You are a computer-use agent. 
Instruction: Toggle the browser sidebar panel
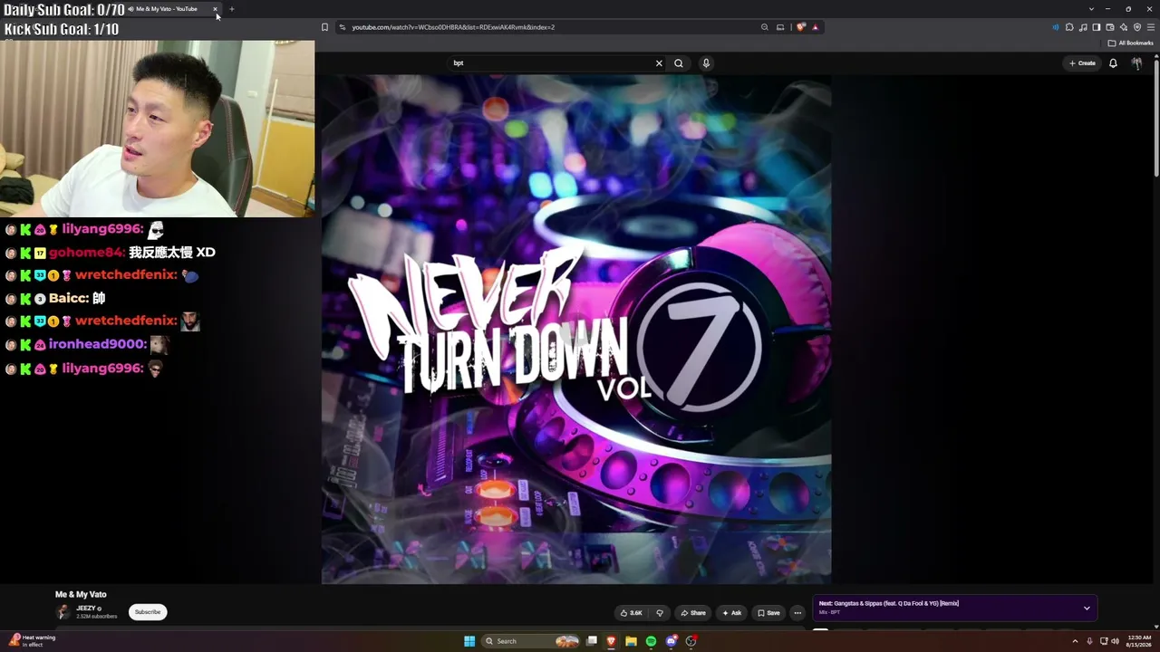(x=1097, y=27)
